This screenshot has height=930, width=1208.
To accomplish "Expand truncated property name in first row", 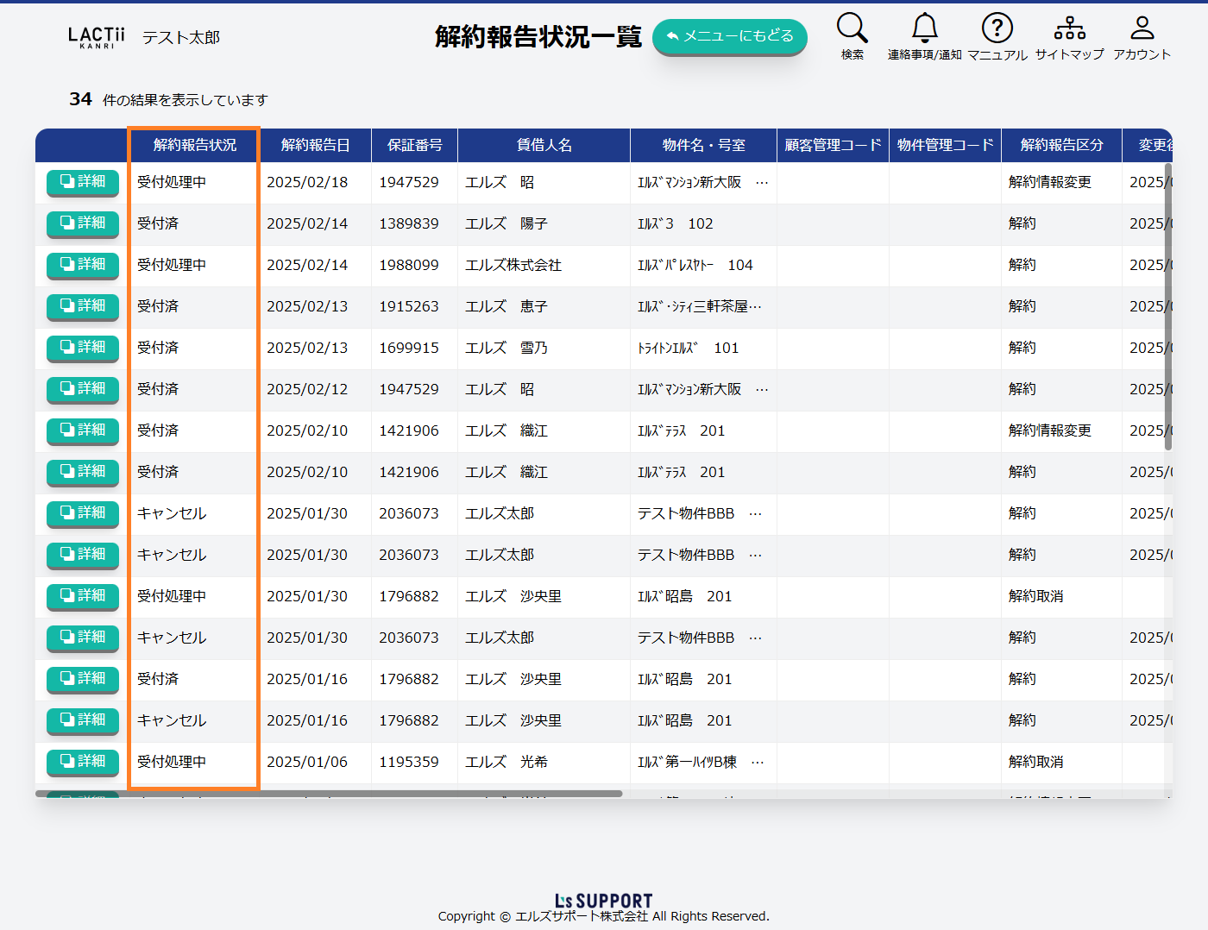I will 761,183.
